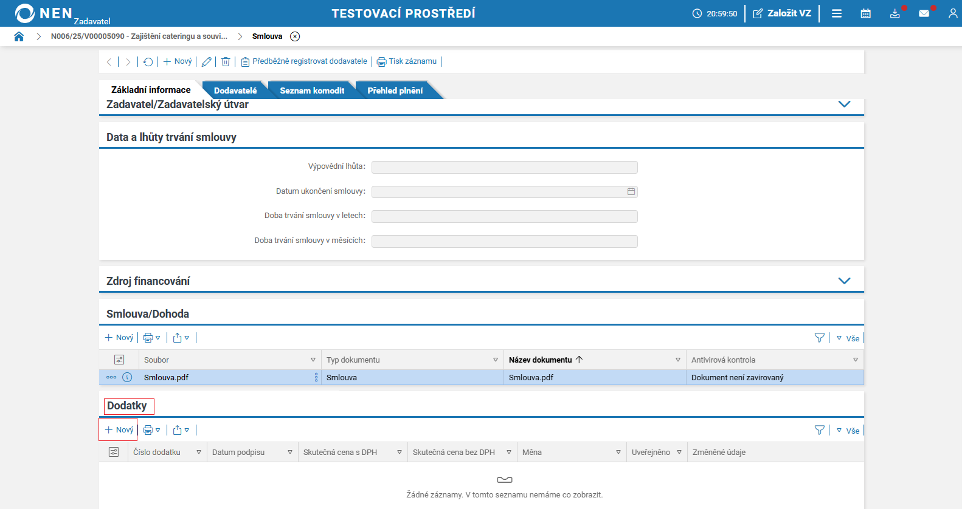Click the downloads icon in header

[x=895, y=13]
